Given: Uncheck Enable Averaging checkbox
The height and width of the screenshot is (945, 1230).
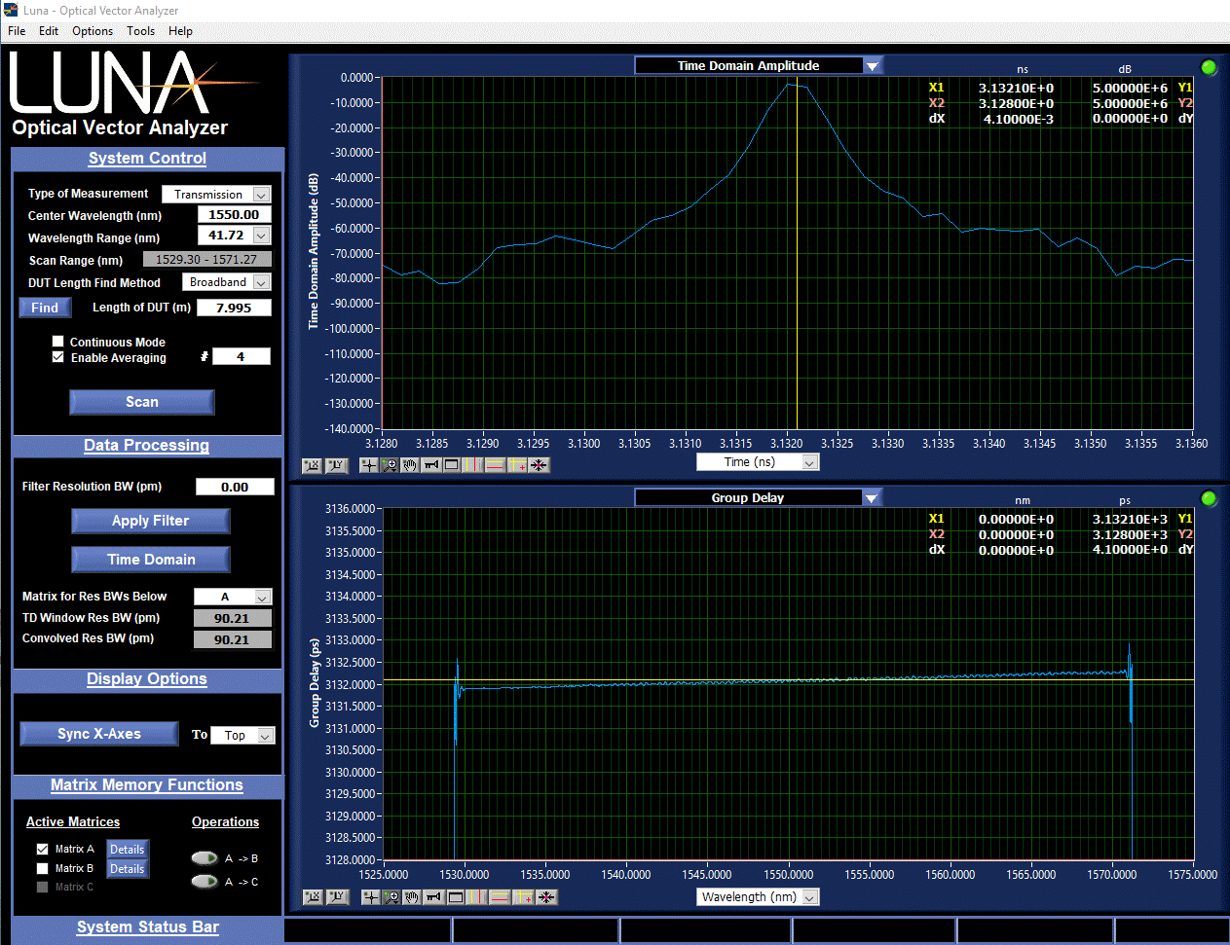Looking at the screenshot, I should tap(57, 357).
